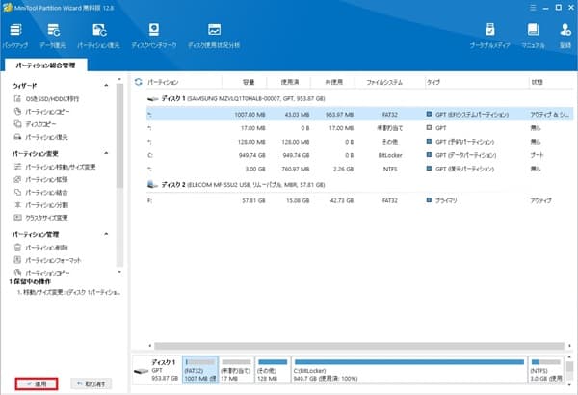Select the 1007.00 MB FAT32 partition row
Viewport: 578px width, 395px height.
coord(359,115)
